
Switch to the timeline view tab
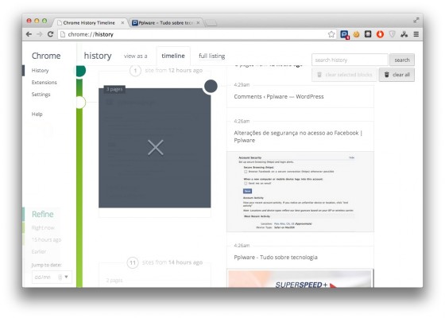pos(173,56)
